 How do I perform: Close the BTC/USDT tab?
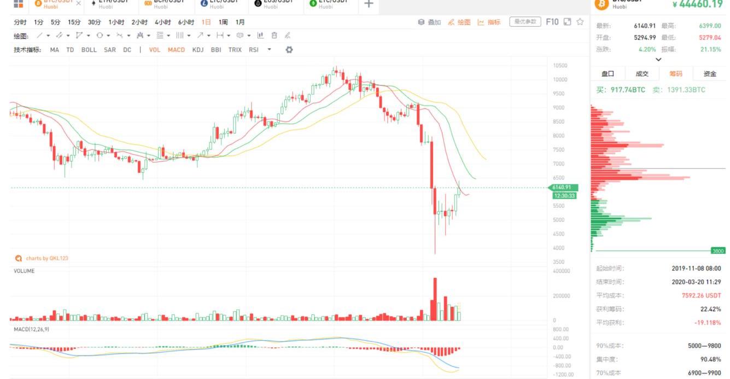78,3
